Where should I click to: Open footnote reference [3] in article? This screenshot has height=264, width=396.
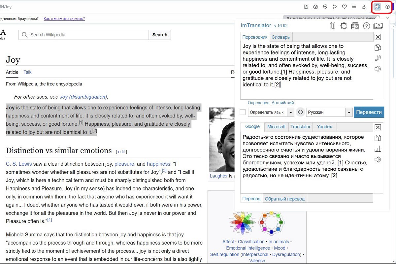tap(164, 171)
